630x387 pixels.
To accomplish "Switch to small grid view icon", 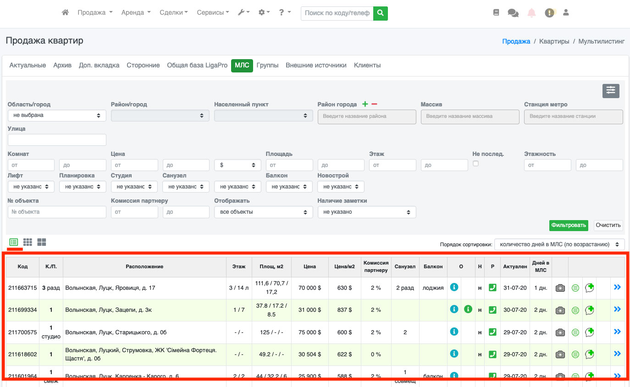I will point(28,242).
